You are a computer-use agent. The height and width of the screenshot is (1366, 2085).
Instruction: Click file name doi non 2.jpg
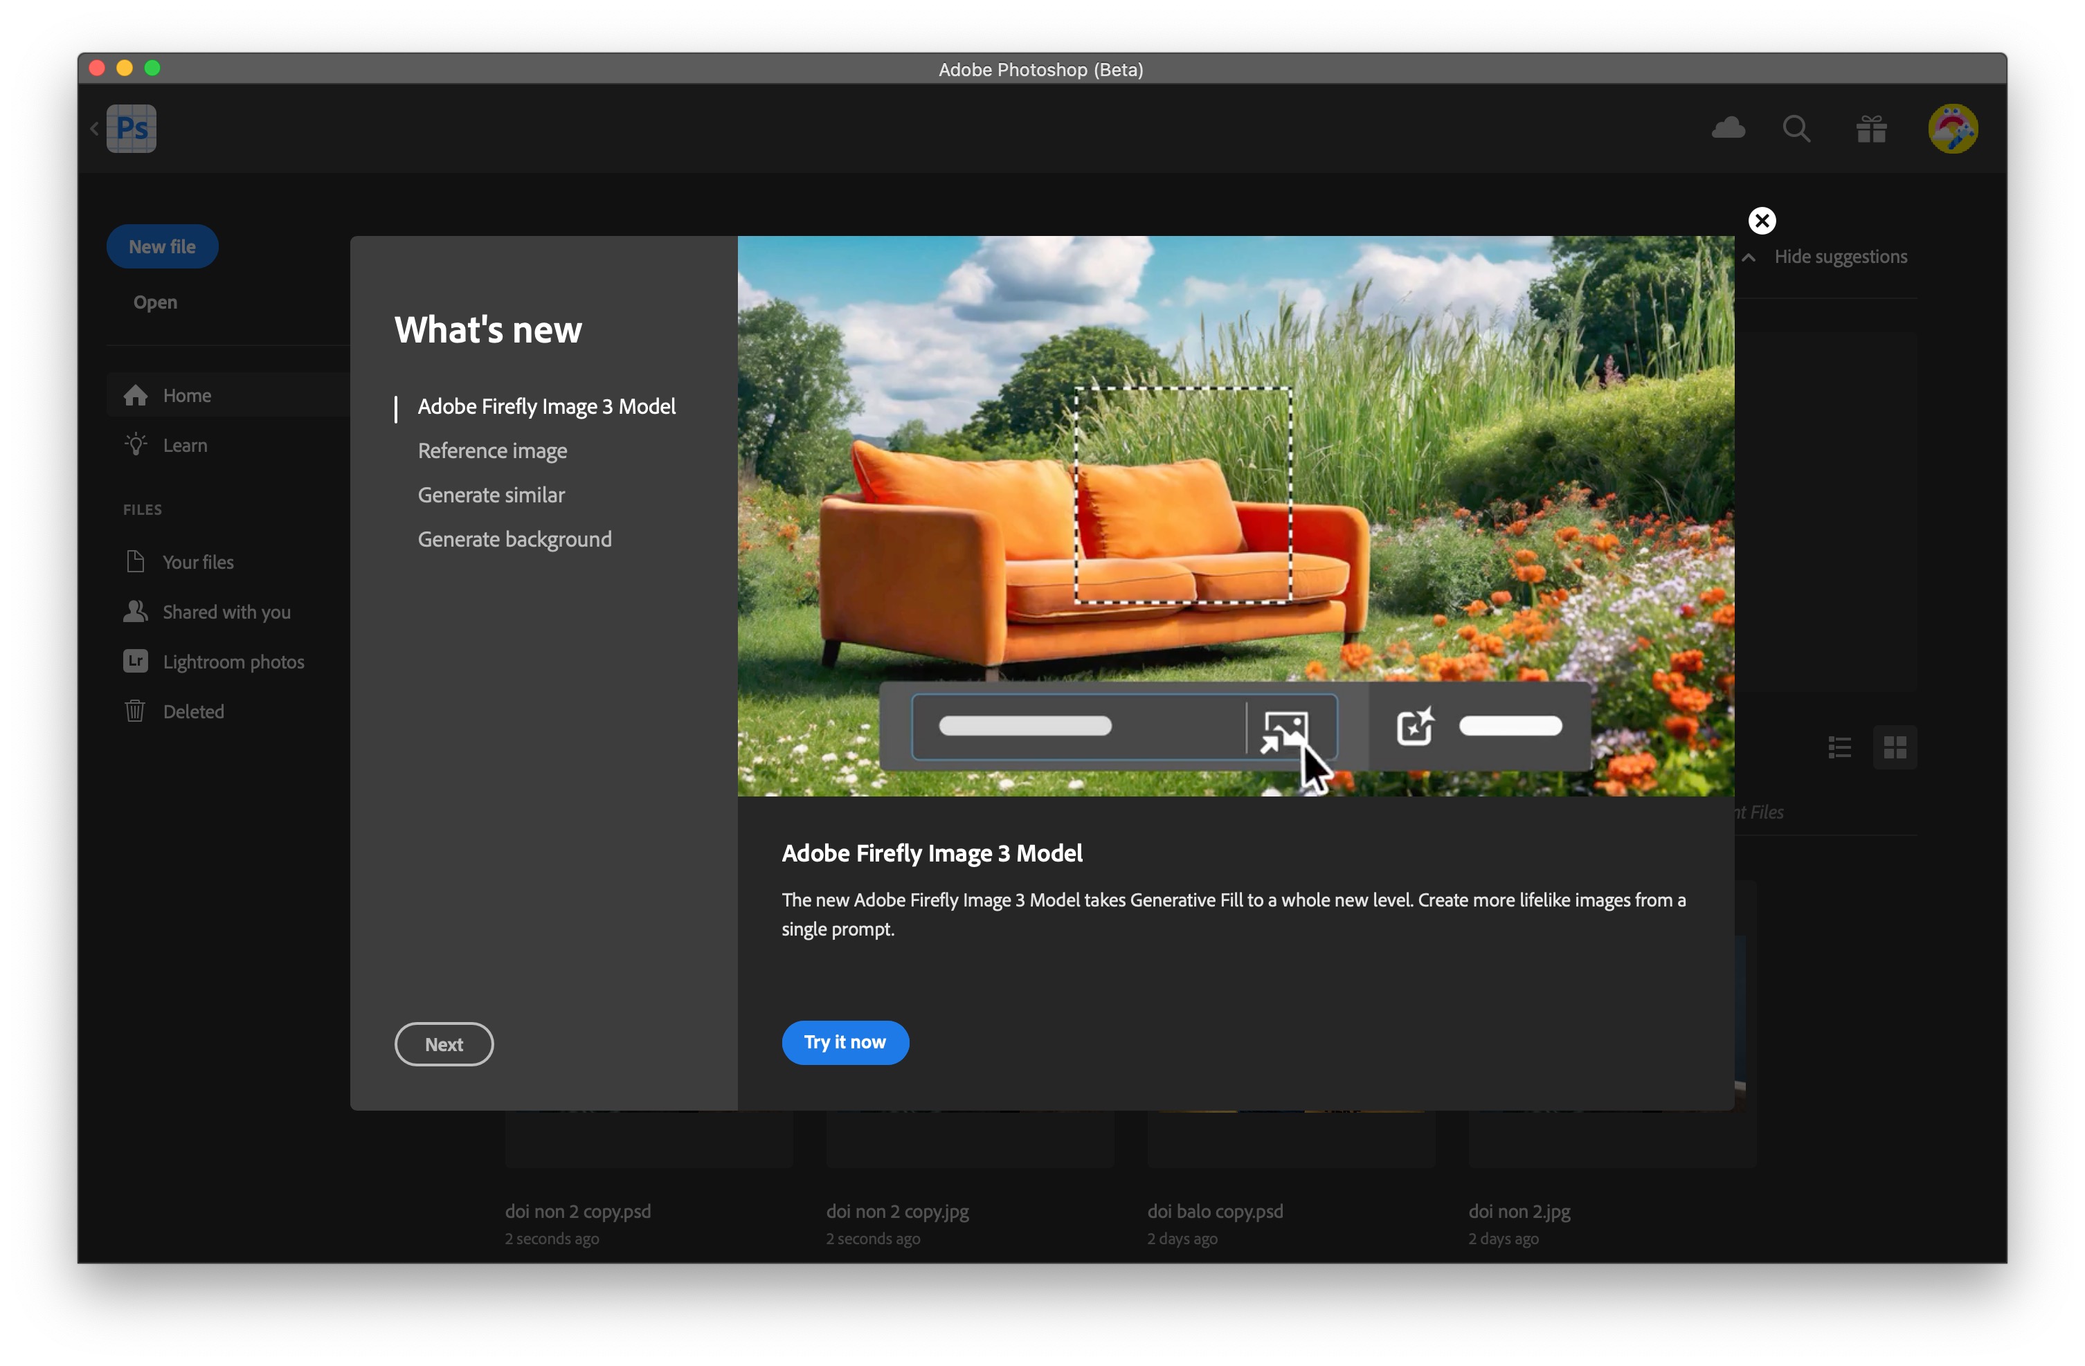click(x=1520, y=1211)
